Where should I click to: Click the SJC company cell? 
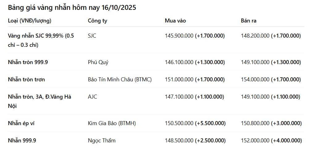pos(92,36)
